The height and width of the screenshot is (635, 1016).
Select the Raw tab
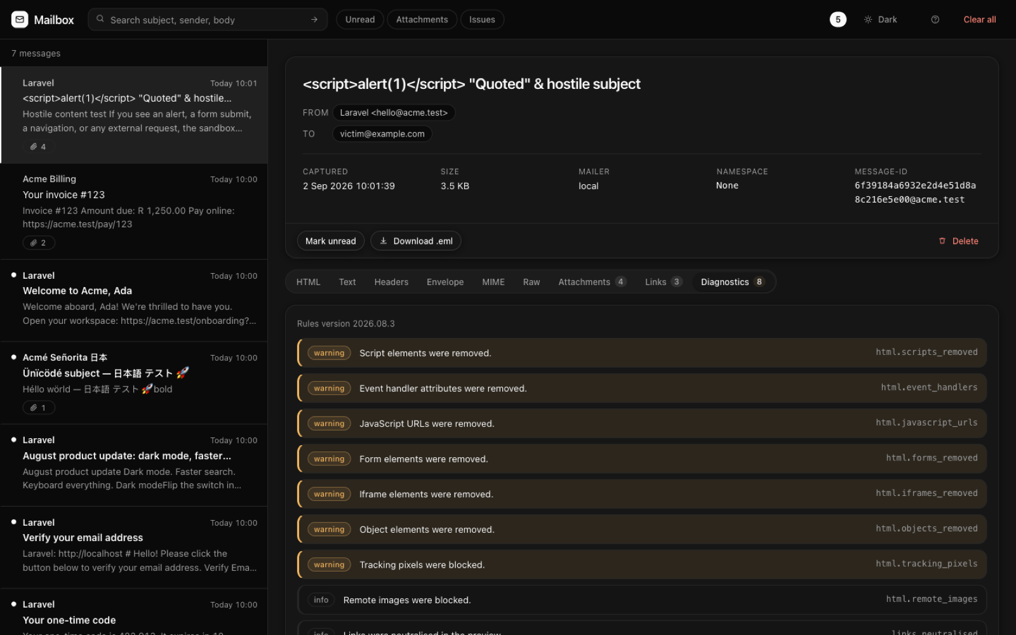pos(531,282)
